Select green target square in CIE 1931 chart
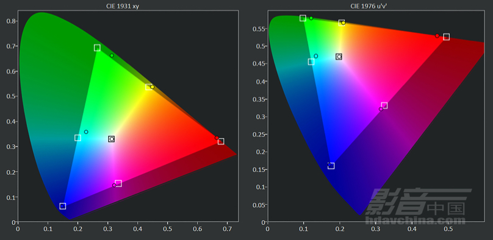This screenshot has height=240, width=493. [x=97, y=48]
